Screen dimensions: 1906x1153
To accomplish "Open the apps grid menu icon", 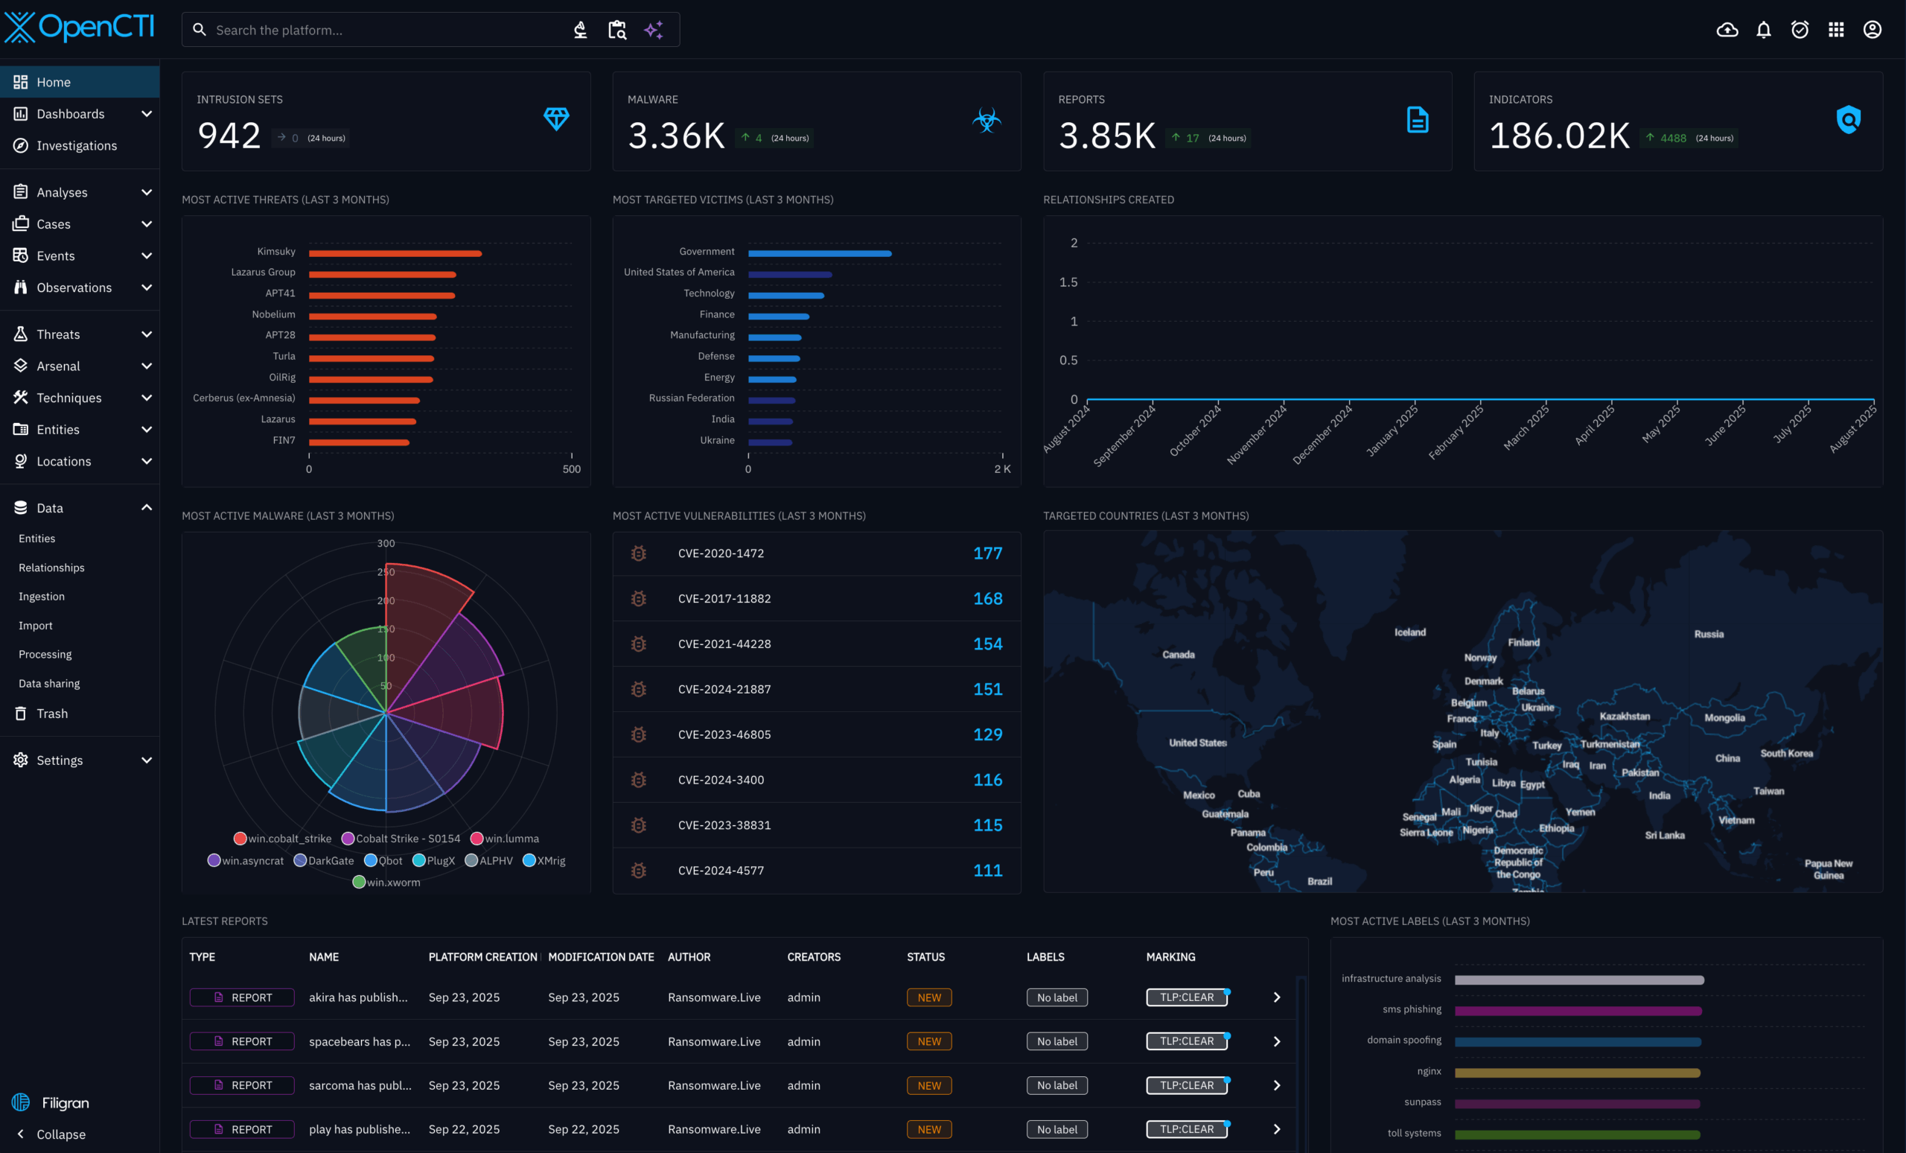I will [x=1835, y=29].
